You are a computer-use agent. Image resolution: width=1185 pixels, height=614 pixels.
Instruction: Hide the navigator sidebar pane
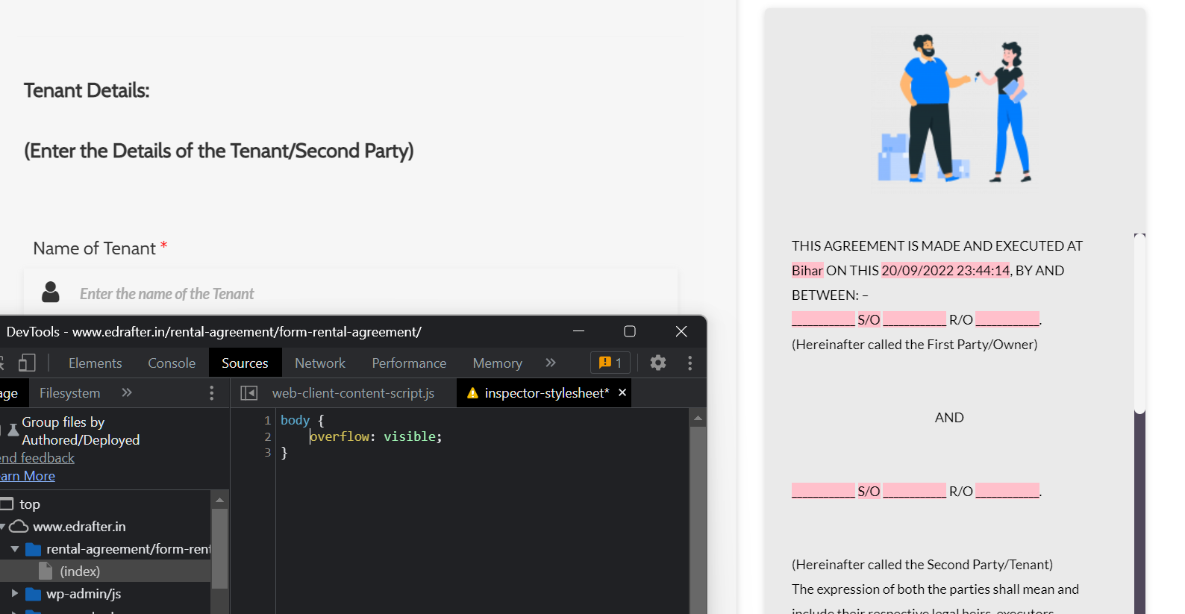coord(249,393)
